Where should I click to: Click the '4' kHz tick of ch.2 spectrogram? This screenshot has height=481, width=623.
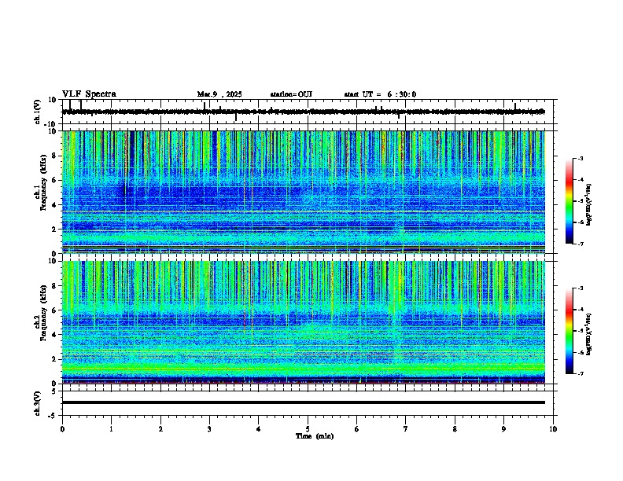[x=54, y=335]
